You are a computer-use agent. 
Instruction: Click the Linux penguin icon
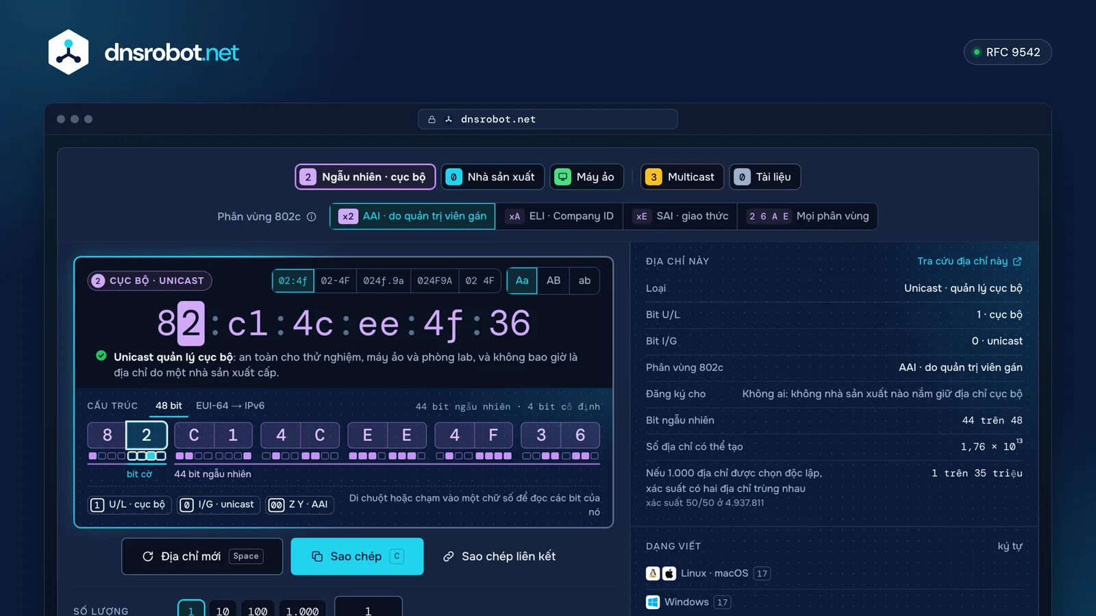[x=653, y=574]
